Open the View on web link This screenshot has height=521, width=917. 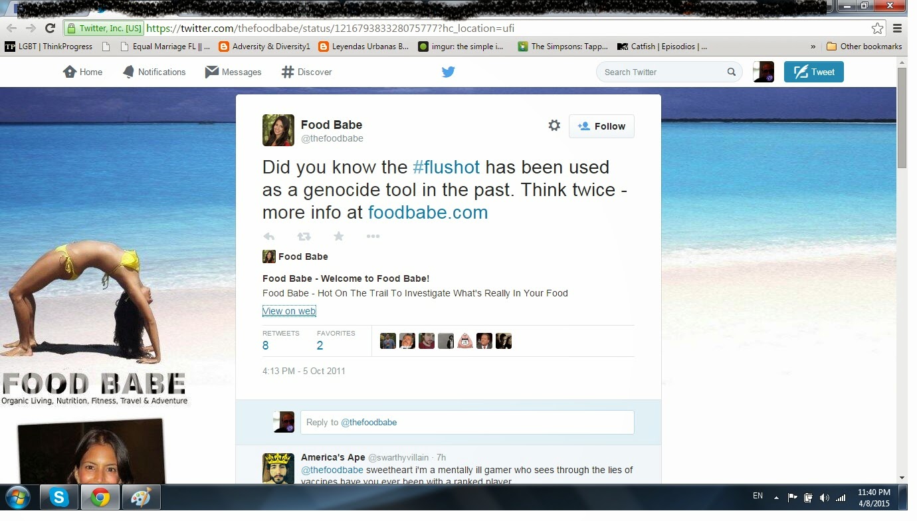click(289, 311)
